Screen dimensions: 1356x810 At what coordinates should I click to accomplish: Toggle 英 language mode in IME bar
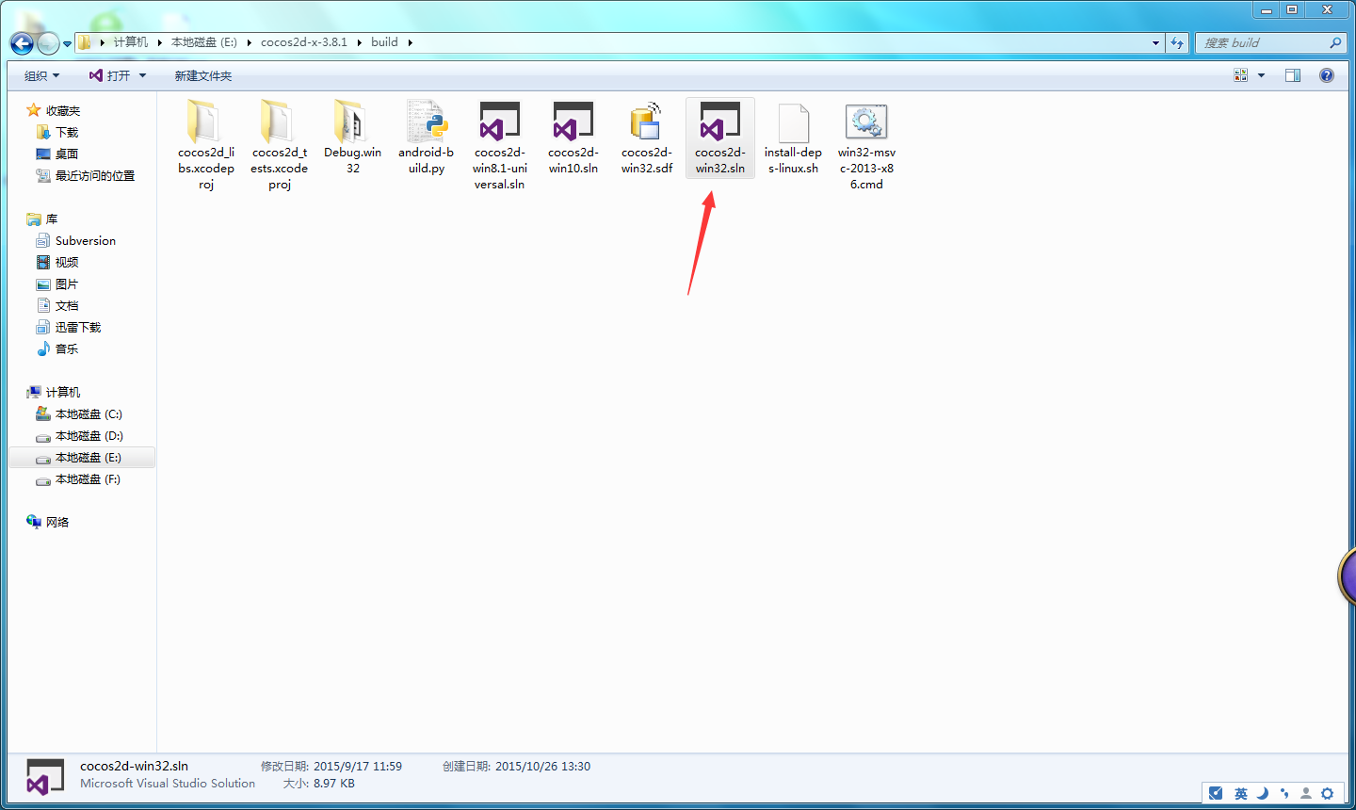click(1241, 793)
